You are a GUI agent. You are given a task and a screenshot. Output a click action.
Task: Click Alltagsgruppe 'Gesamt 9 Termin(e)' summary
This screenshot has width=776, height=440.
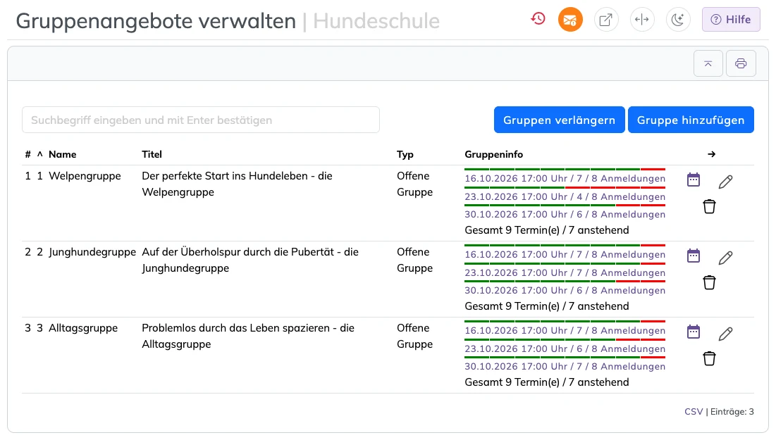pyautogui.click(x=547, y=383)
